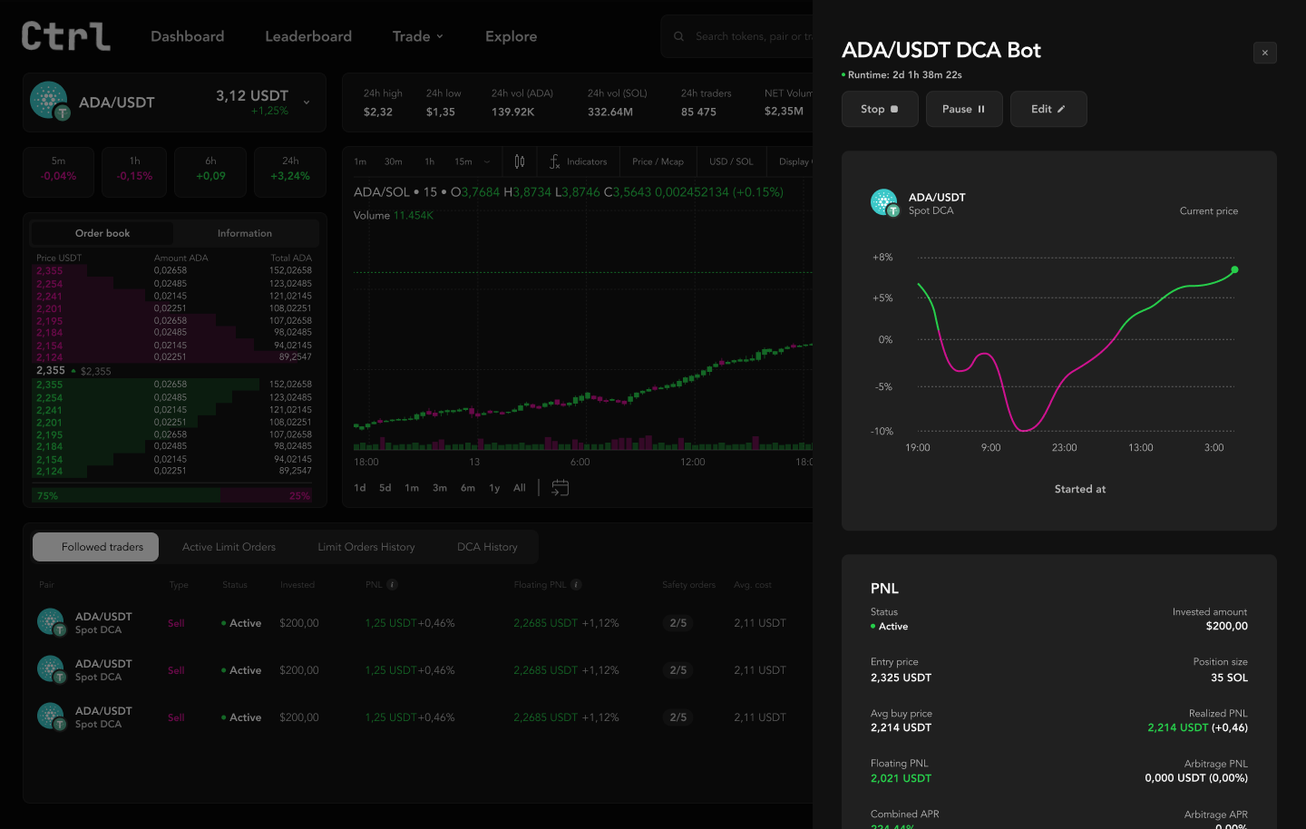The image size is (1306, 829).
Task: Select the 5d chart range
Action: coord(385,488)
